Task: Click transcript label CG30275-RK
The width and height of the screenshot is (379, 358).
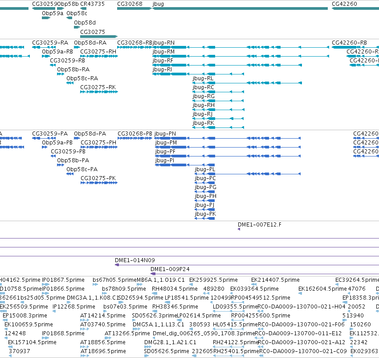Action: click(98, 87)
